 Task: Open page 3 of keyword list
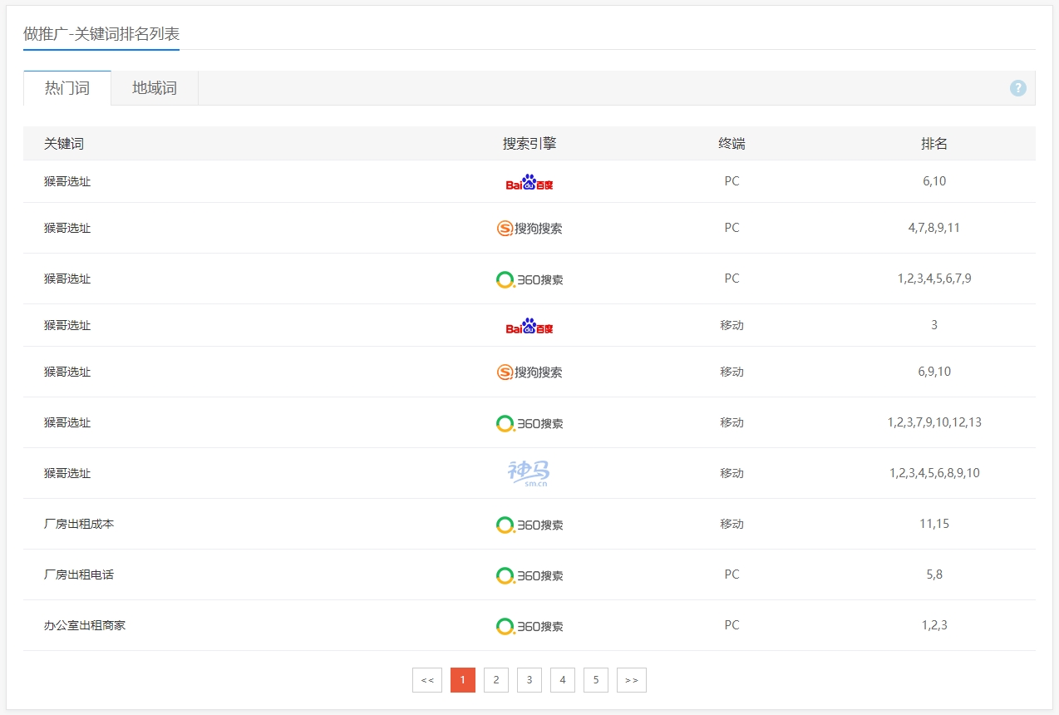[529, 680]
